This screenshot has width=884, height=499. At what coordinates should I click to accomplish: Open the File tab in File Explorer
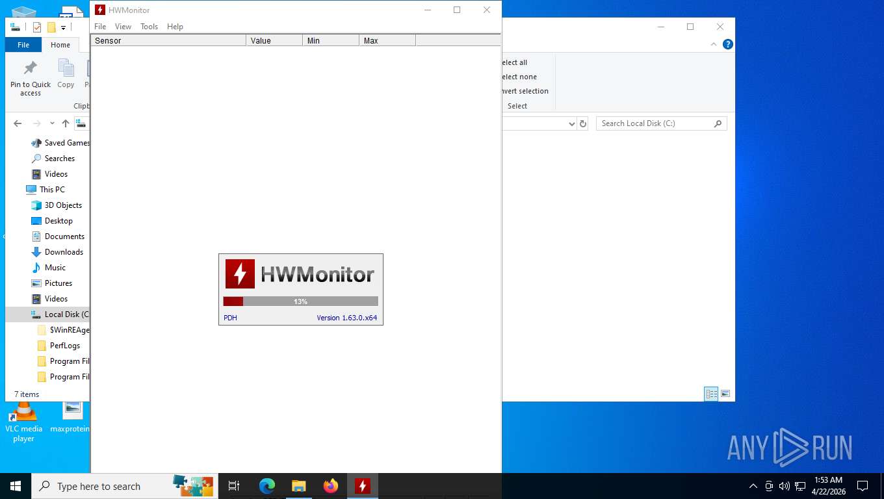pos(23,45)
